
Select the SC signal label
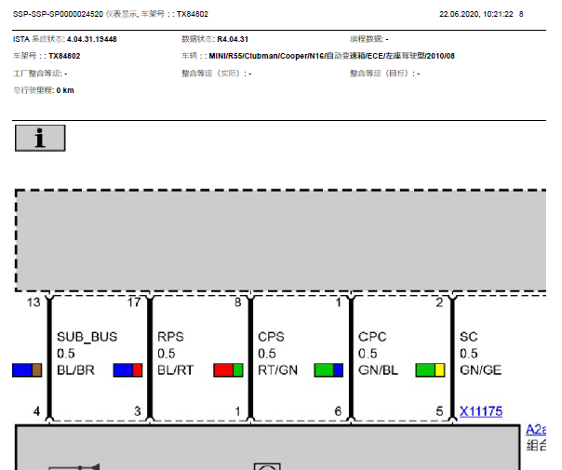[468, 337]
